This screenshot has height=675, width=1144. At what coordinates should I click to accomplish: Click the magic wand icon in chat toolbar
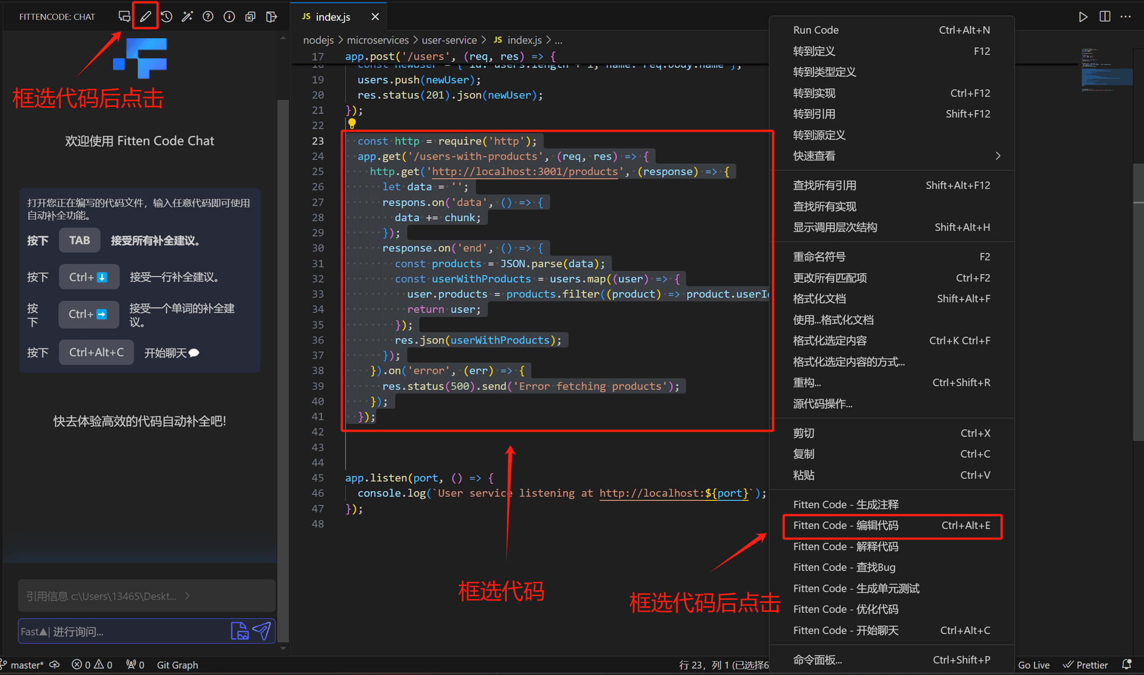click(187, 17)
